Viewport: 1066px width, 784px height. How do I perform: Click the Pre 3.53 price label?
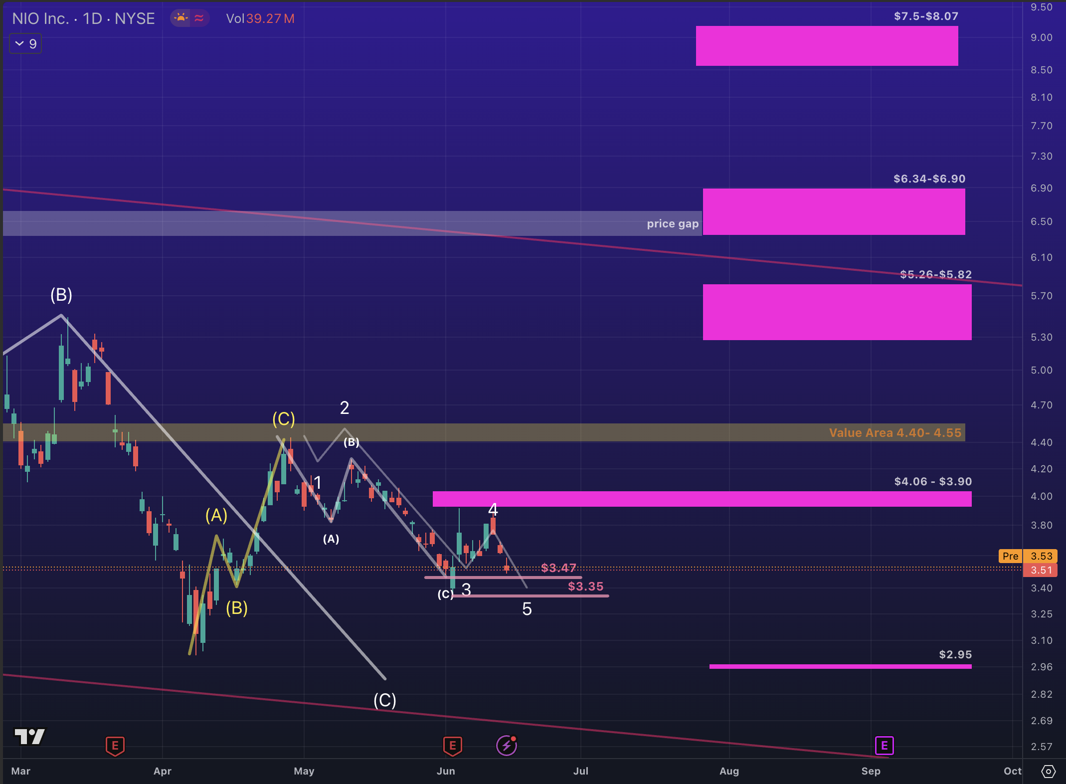[1027, 556]
